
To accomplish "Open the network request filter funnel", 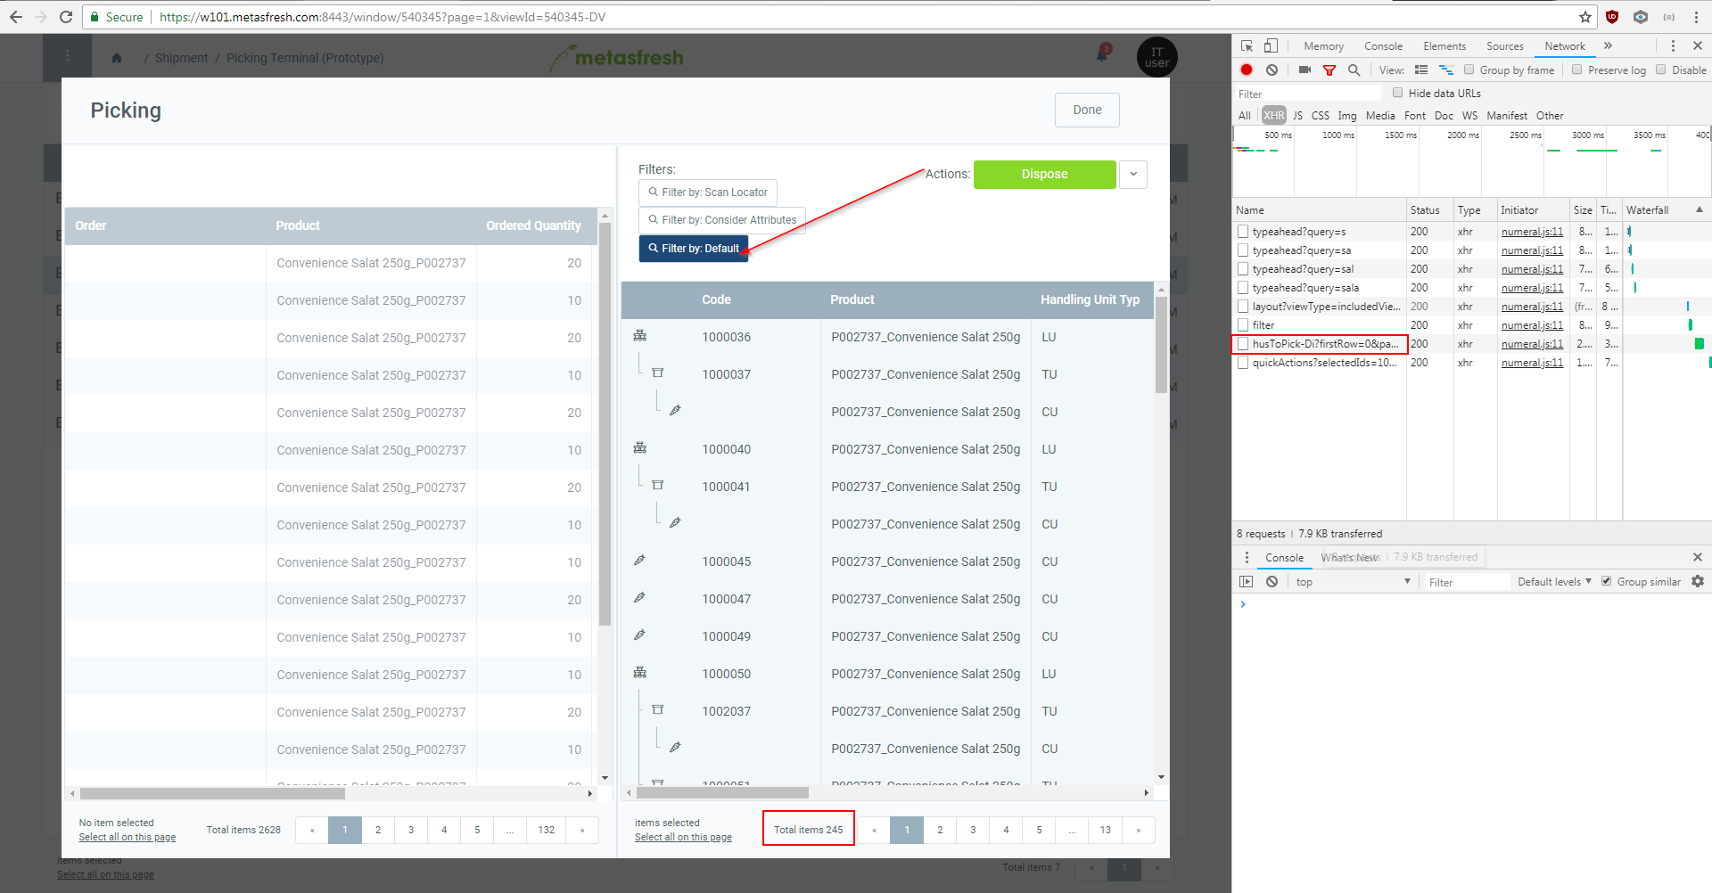I will coord(1329,70).
